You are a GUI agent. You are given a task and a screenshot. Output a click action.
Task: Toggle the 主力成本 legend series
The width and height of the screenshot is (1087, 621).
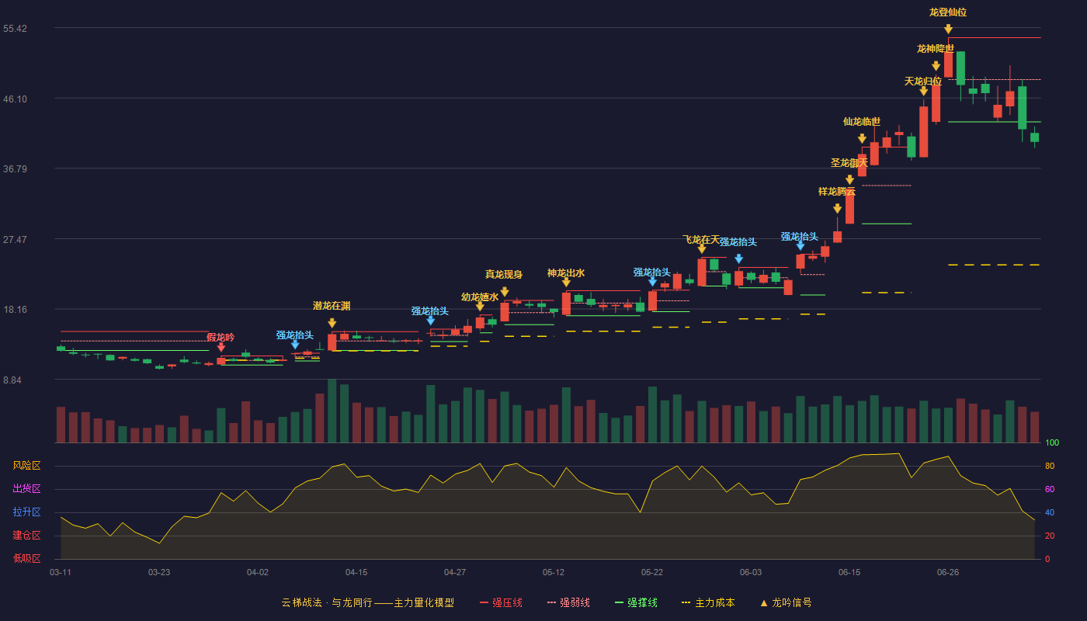coord(708,602)
